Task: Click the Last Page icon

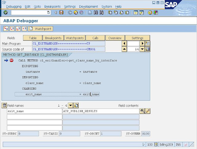Action: 127,12
